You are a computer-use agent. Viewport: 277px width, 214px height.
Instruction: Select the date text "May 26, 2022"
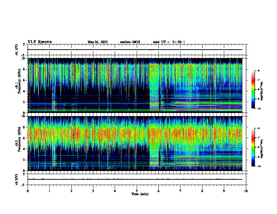click(98, 42)
